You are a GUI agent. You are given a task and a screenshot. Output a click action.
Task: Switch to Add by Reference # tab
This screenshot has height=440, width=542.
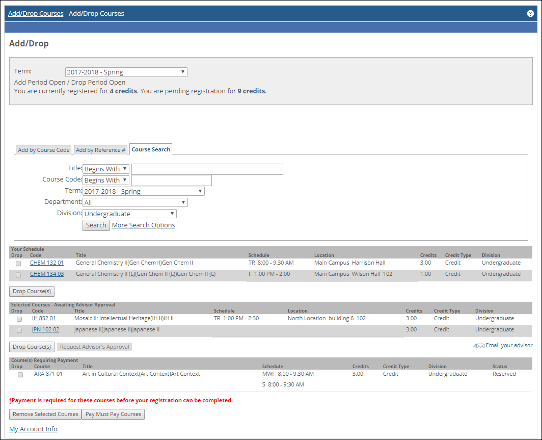[100, 150]
